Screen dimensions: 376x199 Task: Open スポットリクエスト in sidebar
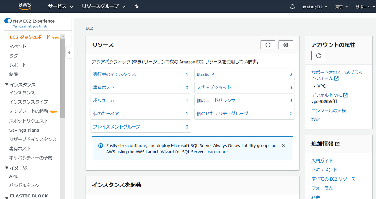pyautogui.click(x=29, y=120)
